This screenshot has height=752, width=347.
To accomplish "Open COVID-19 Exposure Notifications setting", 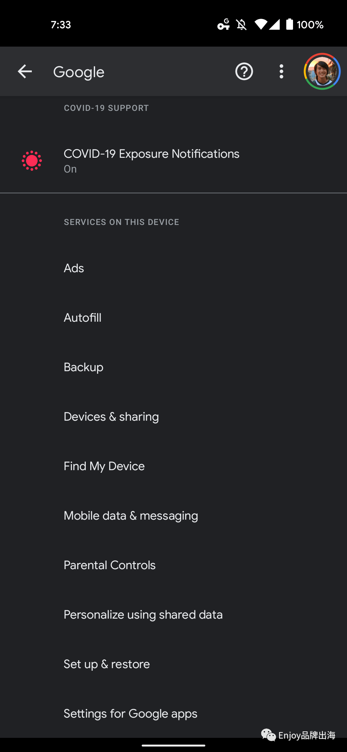I will pos(173,161).
